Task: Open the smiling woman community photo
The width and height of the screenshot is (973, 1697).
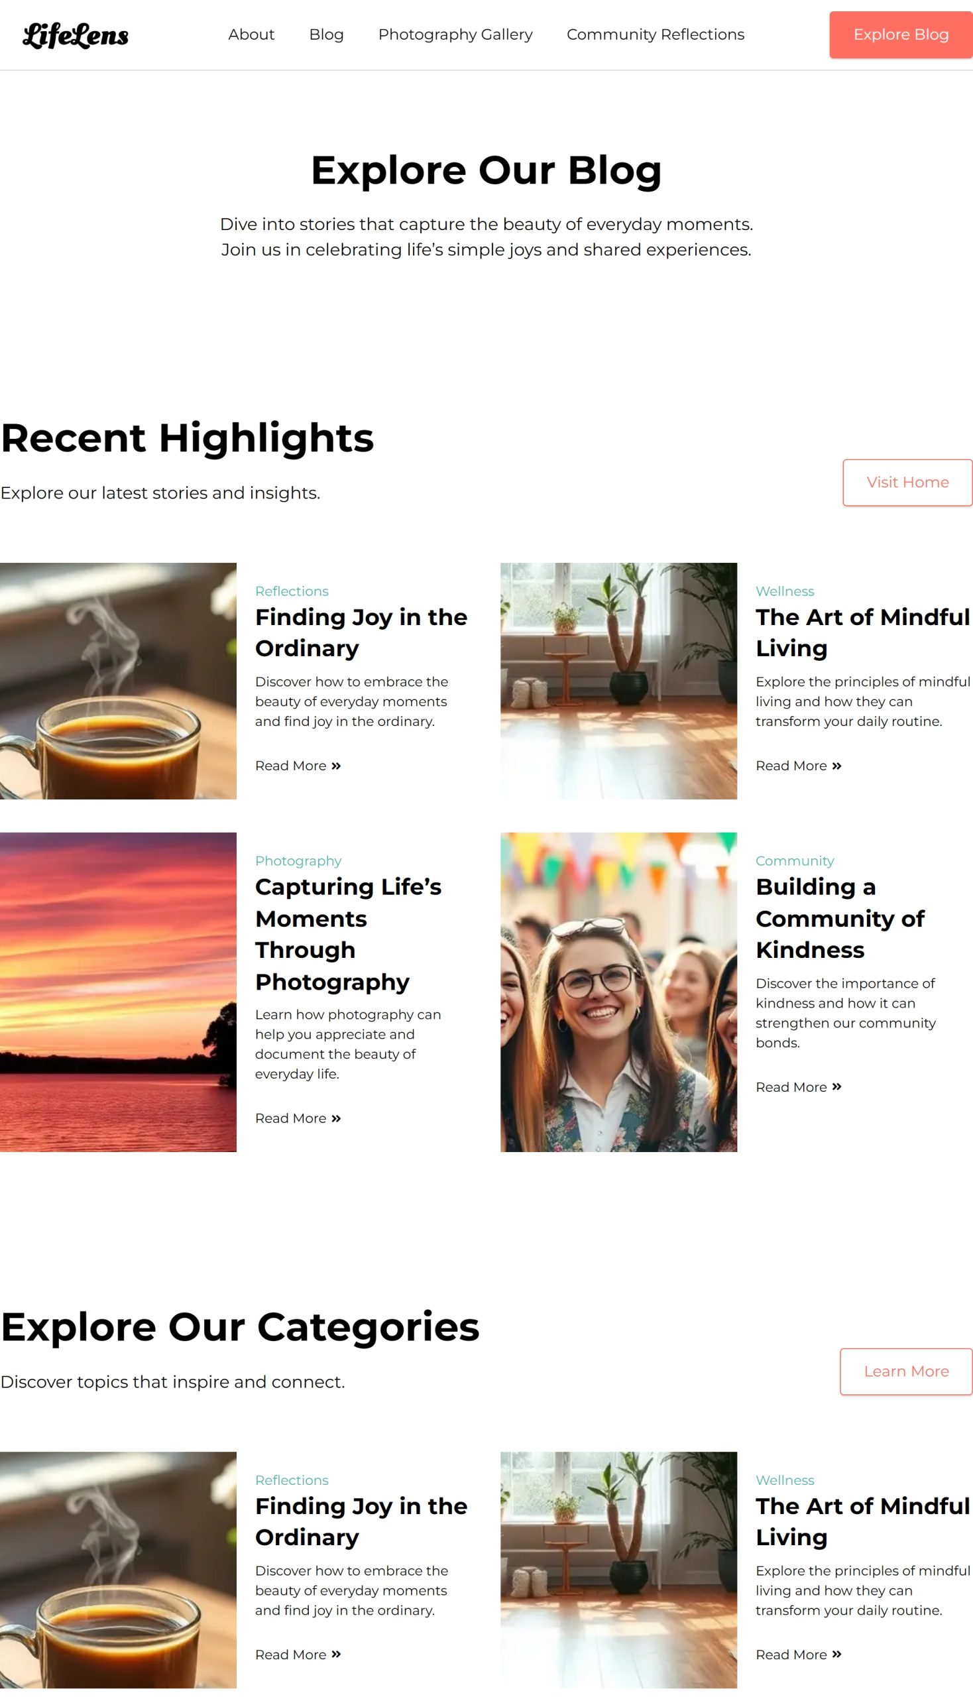Action: click(618, 992)
